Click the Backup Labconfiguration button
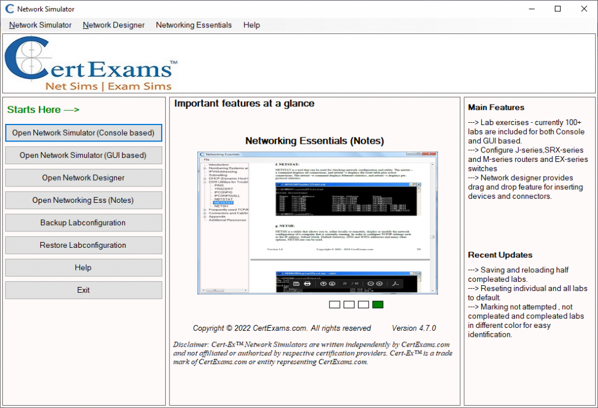Viewport: 598px width, 408px height. pos(84,223)
